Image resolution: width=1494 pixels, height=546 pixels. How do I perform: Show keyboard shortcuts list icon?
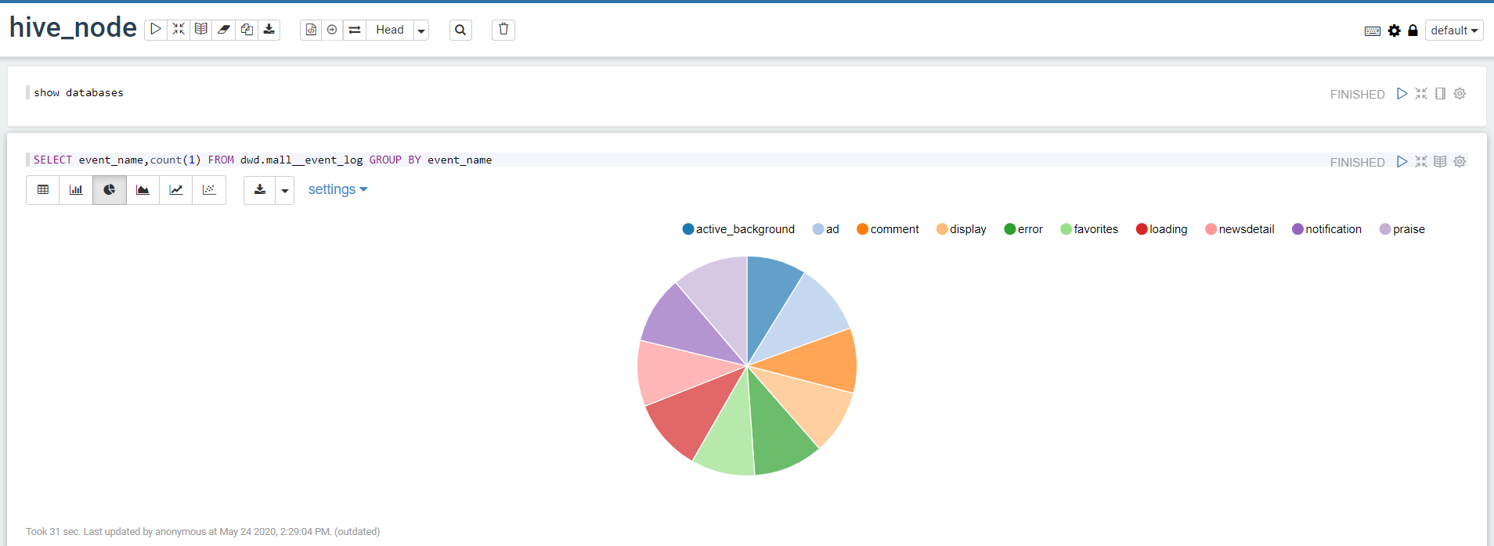click(x=1373, y=31)
